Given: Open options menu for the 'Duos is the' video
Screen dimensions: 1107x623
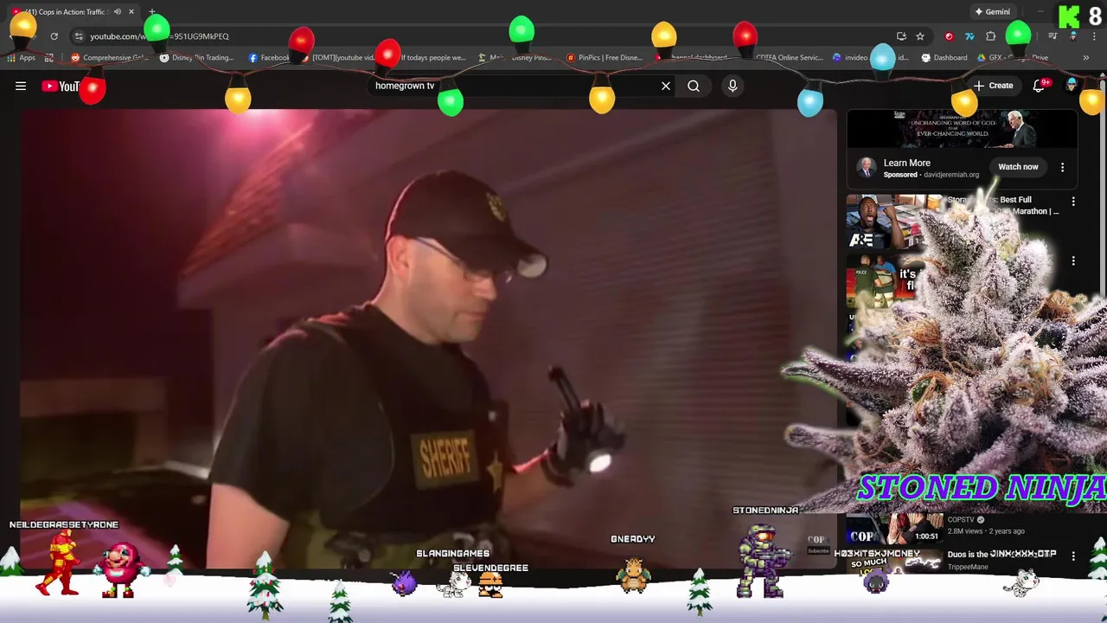Looking at the screenshot, I should tap(1073, 556).
